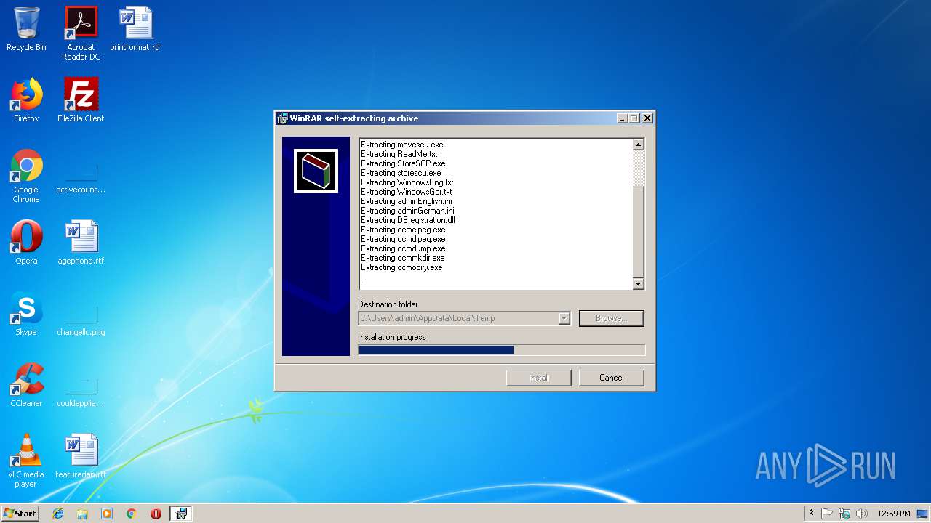Click line 'Extracting DBregistration.dll'
931x523 pixels.
408,220
